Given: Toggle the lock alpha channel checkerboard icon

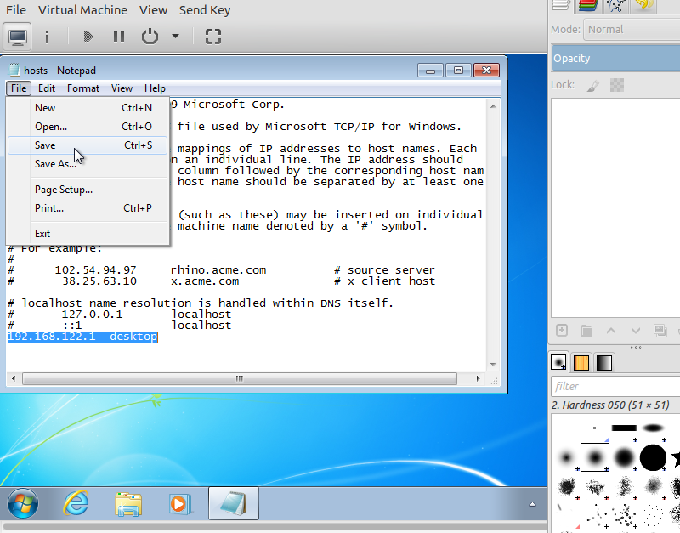Looking at the screenshot, I should pyautogui.click(x=618, y=85).
